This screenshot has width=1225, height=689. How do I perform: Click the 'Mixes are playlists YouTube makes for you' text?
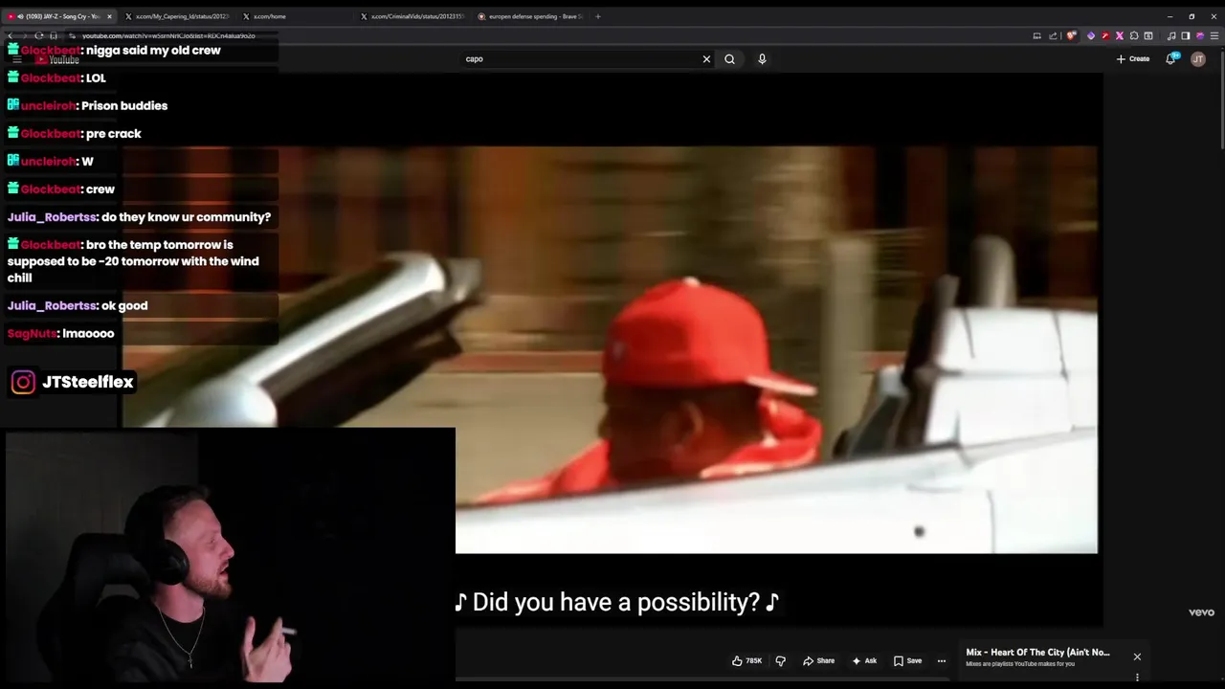coord(1020,664)
